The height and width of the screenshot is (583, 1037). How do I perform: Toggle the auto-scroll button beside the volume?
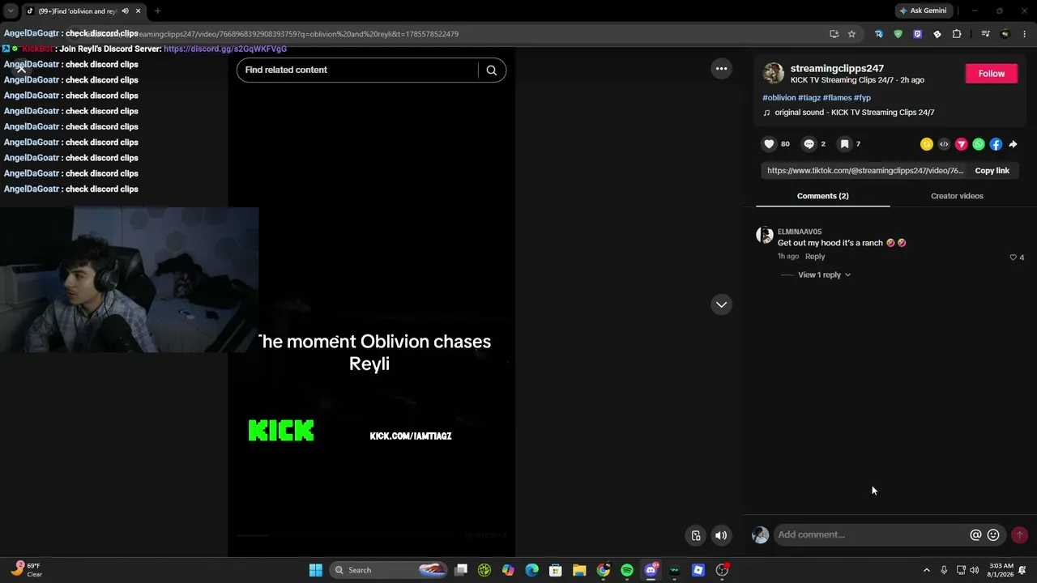pos(696,535)
